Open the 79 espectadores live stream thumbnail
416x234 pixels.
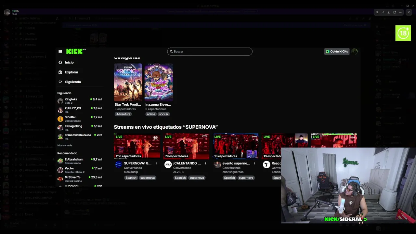(186, 146)
